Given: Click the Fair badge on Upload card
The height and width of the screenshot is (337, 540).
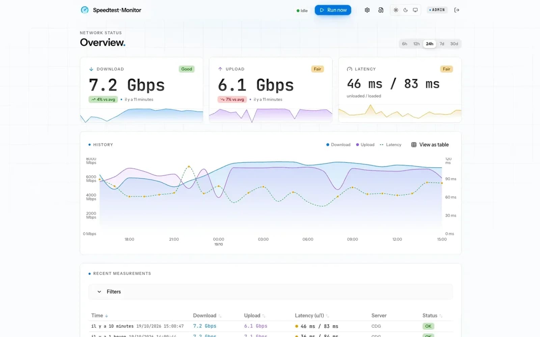Looking at the screenshot, I should tap(318, 69).
